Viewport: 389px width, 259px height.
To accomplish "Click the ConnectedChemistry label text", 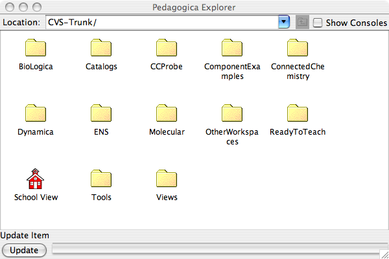I will 298,71.
